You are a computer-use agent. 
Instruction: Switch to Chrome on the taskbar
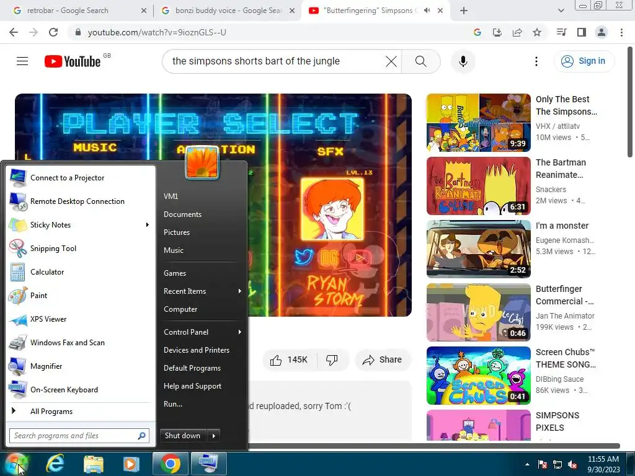(170, 464)
